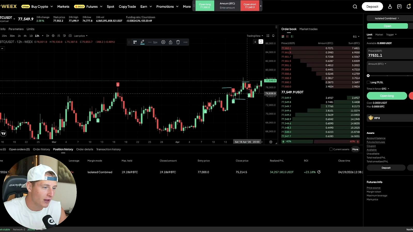
Task: Open the VIP 8 level badge
Action: tap(390, 118)
